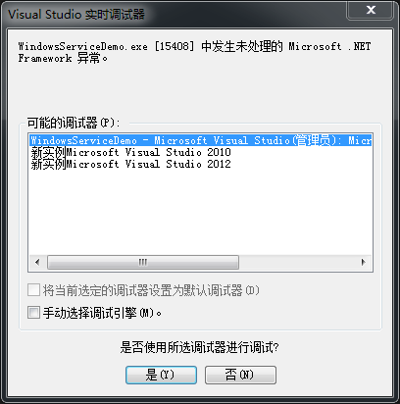Click the right arrow of the horizontal scrollbar
The width and height of the screenshot is (400, 404).
point(363,262)
